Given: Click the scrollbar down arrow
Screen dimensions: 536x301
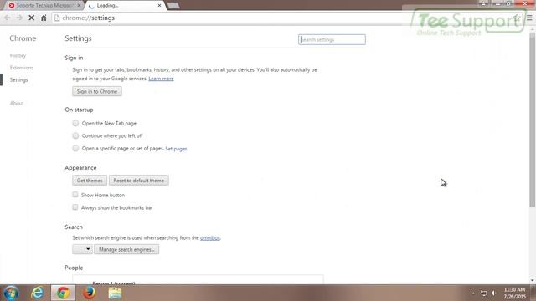Looking at the screenshot, I should click(x=533, y=280).
